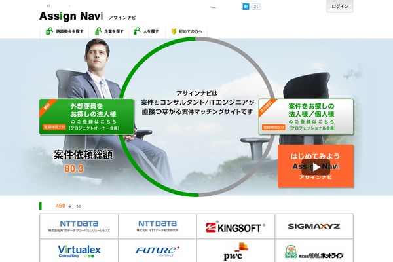Click the Assign Navi logo
The height and width of the screenshot is (262, 393).
[71, 16]
